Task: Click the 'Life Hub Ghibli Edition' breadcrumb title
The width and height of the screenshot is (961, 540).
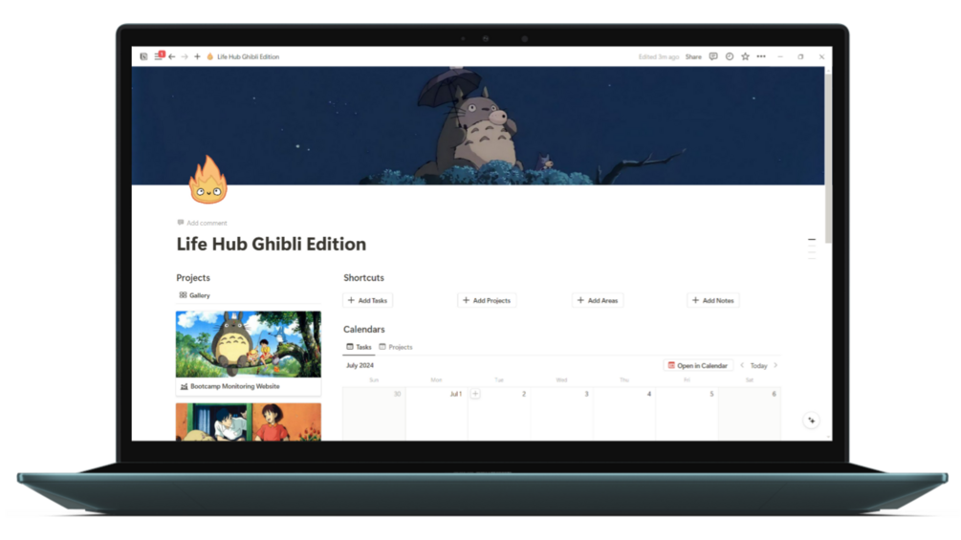Action: (249, 56)
